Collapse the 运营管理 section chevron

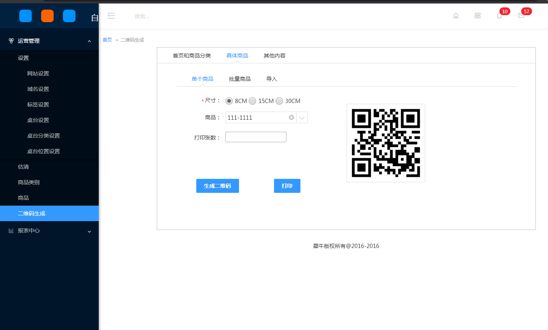tap(89, 41)
